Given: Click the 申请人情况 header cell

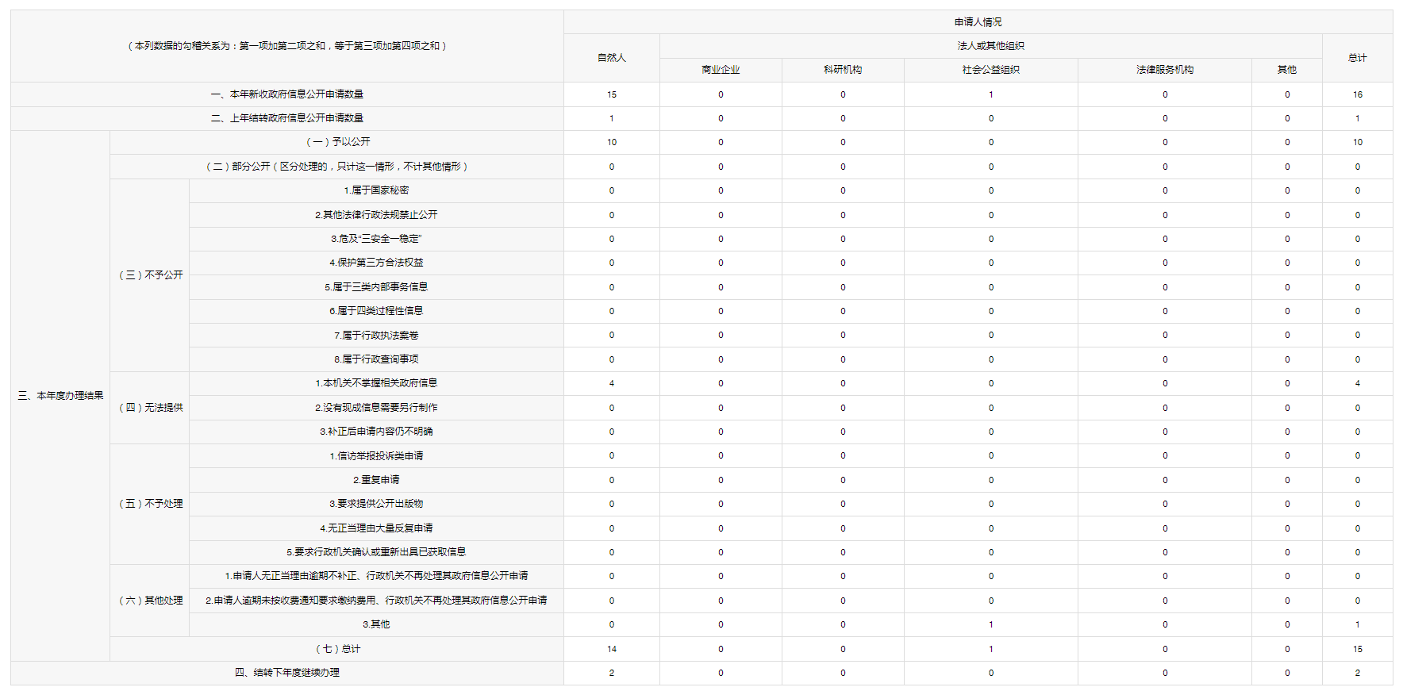Looking at the screenshot, I should point(978,22).
